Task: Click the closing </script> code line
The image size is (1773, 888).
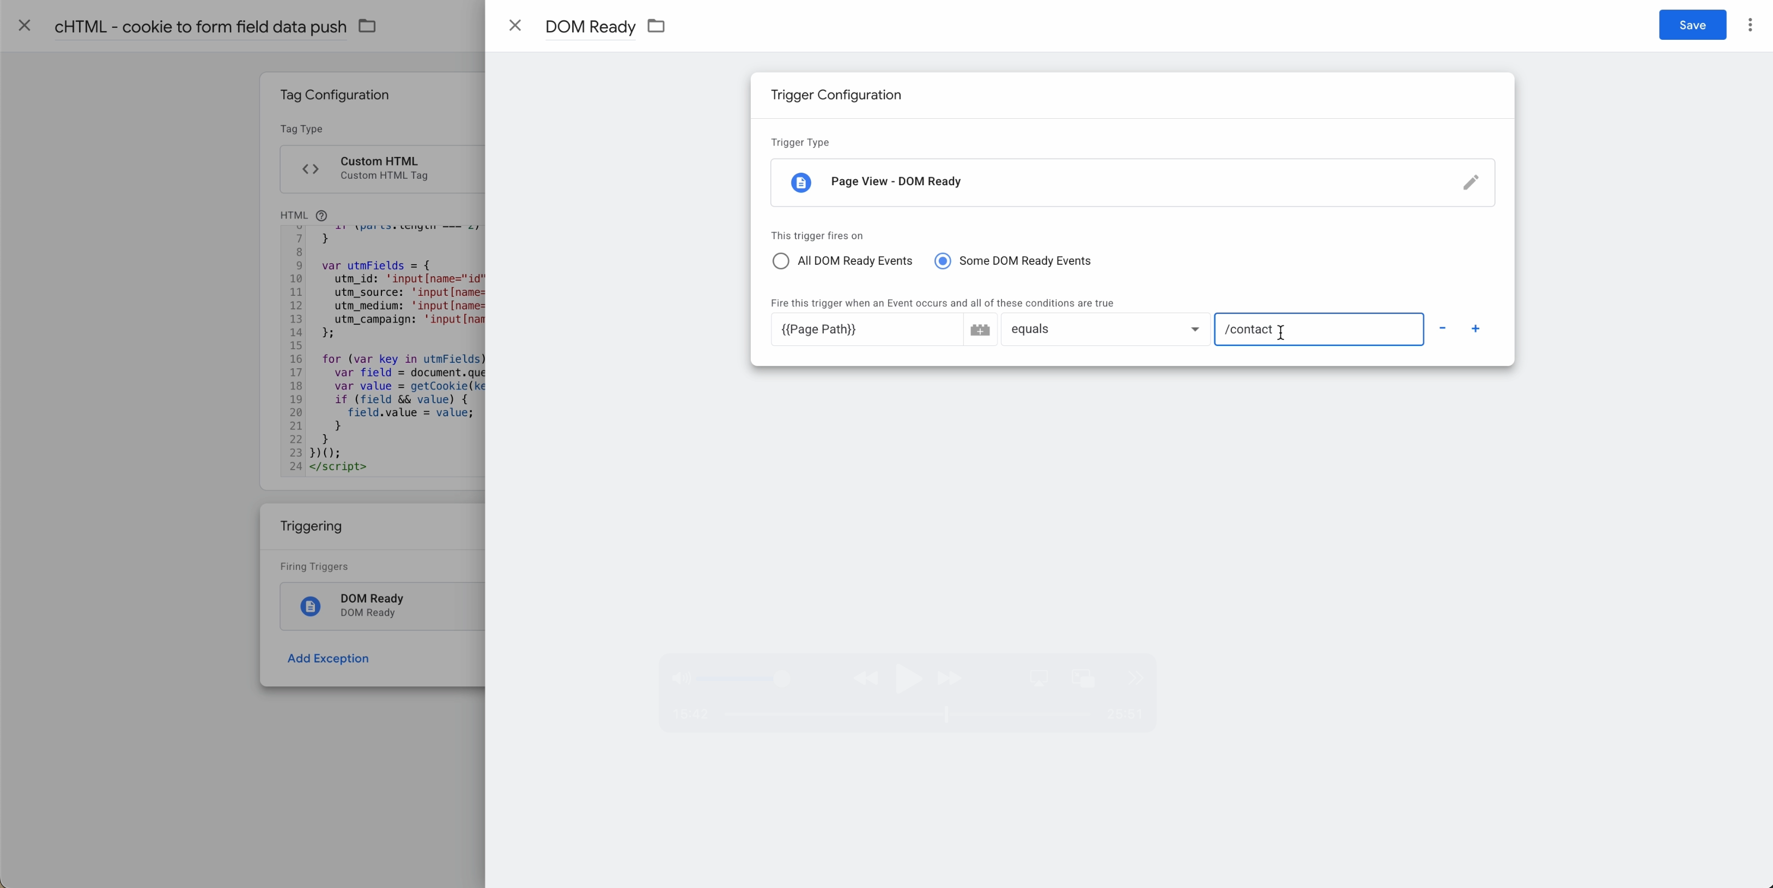Action: [338, 467]
